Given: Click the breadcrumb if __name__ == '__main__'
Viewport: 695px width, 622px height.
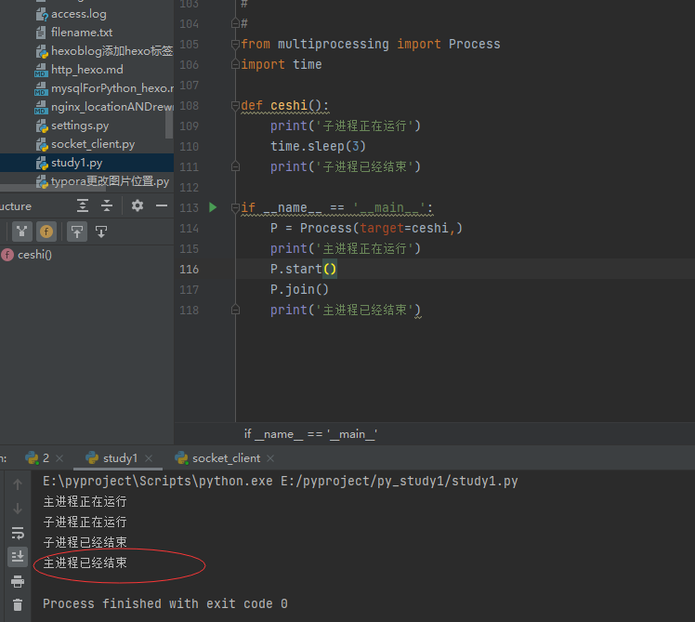Looking at the screenshot, I should click(310, 434).
